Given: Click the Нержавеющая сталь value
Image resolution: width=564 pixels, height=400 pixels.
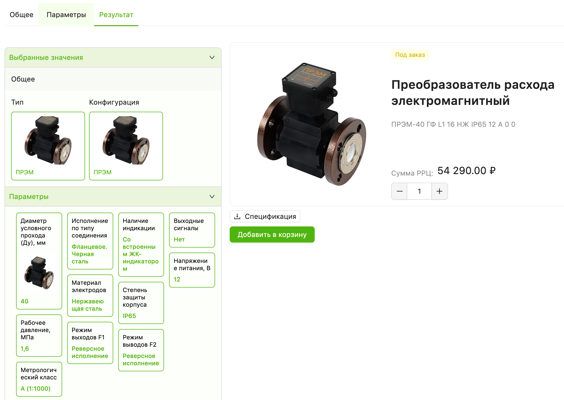Looking at the screenshot, I should (x=88, y=305).
